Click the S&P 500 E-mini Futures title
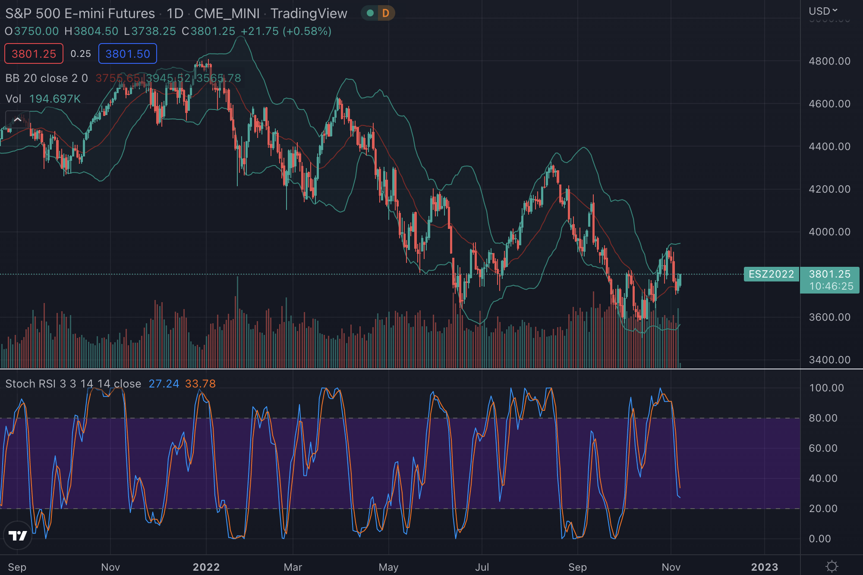Image resolution: width=863 pixels, height=575 pixels. [80, 13]
